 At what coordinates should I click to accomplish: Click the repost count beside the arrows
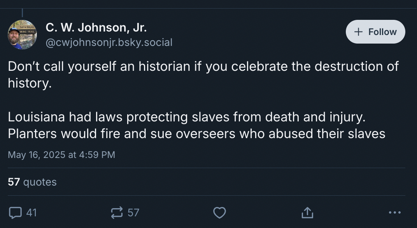(x=133, y=212)
